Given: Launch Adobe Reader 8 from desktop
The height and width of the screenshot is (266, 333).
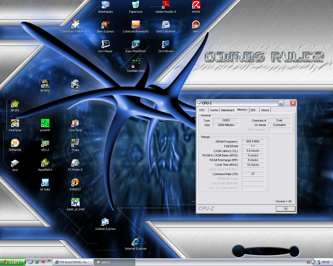Looking at the screenshot, I should pyautogui.click(x=166, y=7).
